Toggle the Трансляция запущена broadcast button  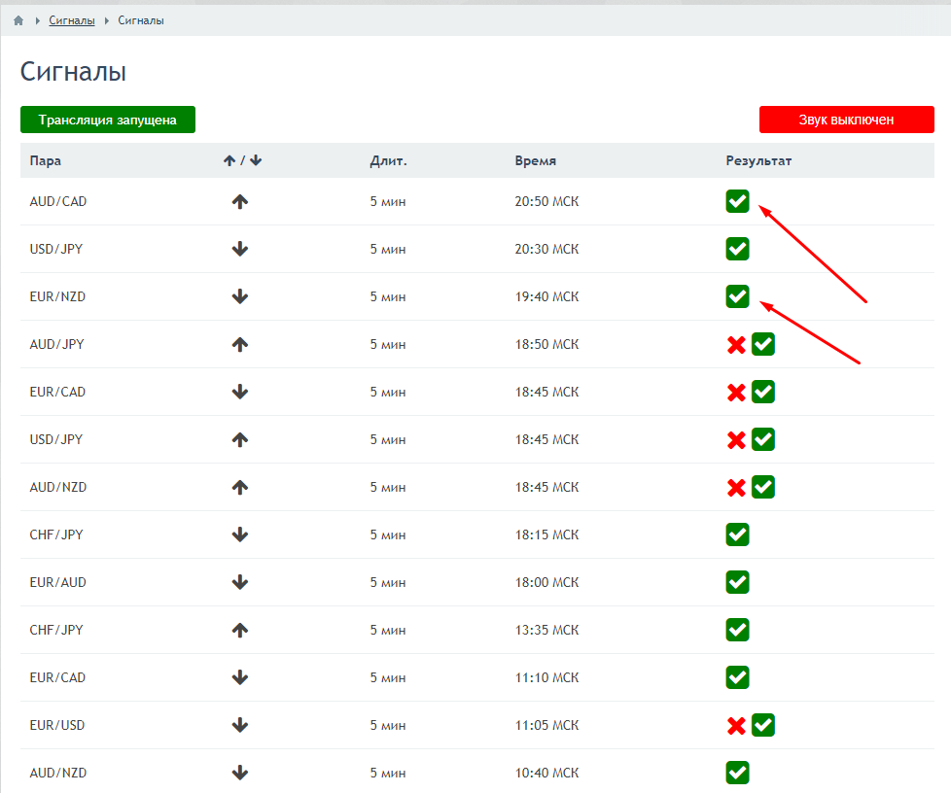coord(108,120)
